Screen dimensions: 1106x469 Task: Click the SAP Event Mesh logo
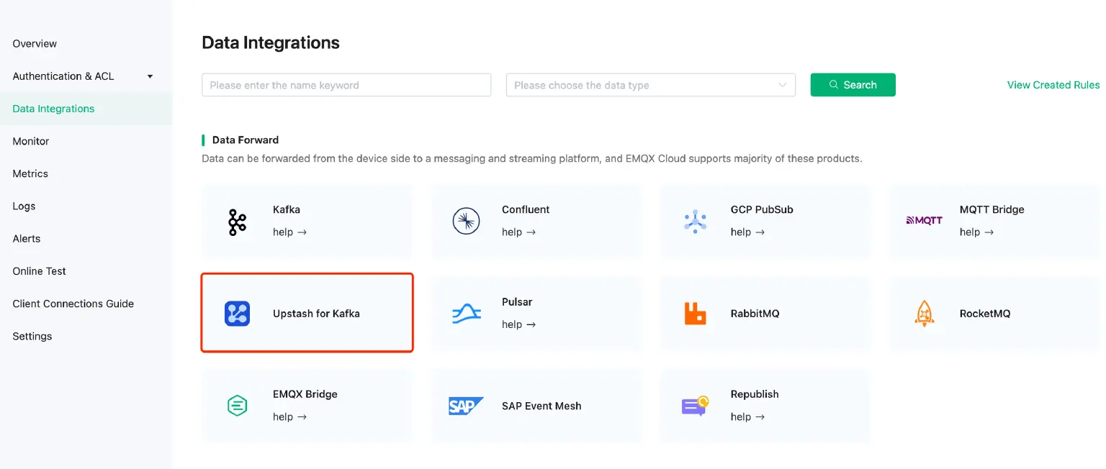466,405
